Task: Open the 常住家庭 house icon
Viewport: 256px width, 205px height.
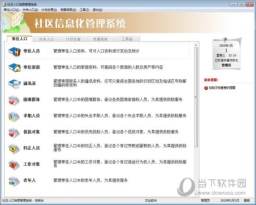Action: (15, 67)
